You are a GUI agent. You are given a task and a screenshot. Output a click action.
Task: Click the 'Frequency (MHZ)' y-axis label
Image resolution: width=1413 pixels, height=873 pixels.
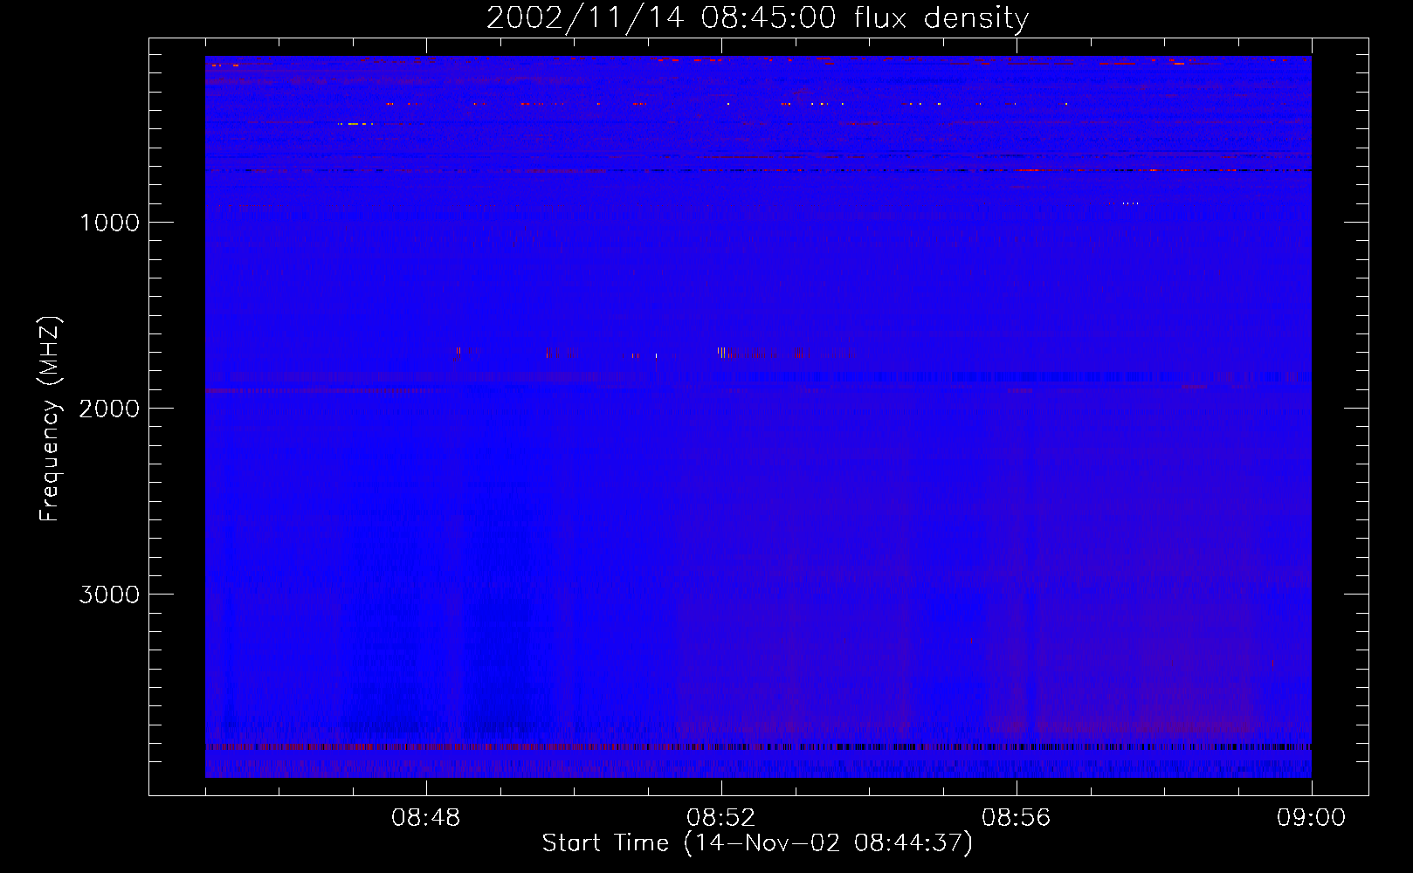pos(50,419)
